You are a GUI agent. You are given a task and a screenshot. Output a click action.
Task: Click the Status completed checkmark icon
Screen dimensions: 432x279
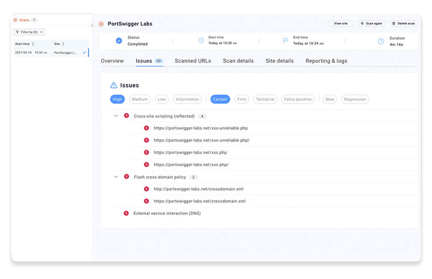coord(119,41)
